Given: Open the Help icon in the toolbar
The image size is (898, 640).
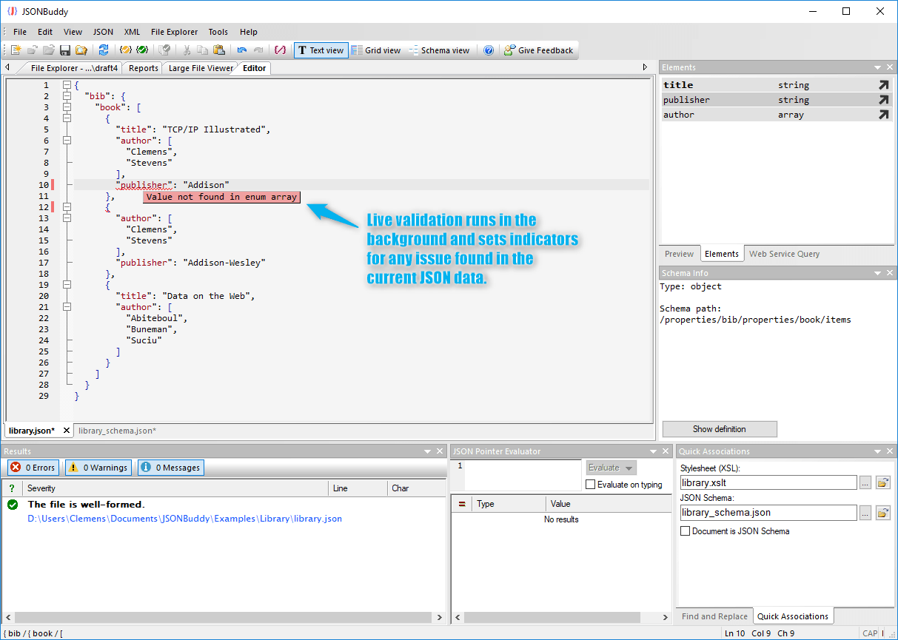Looking at the screenshot, I should (489, 50).
